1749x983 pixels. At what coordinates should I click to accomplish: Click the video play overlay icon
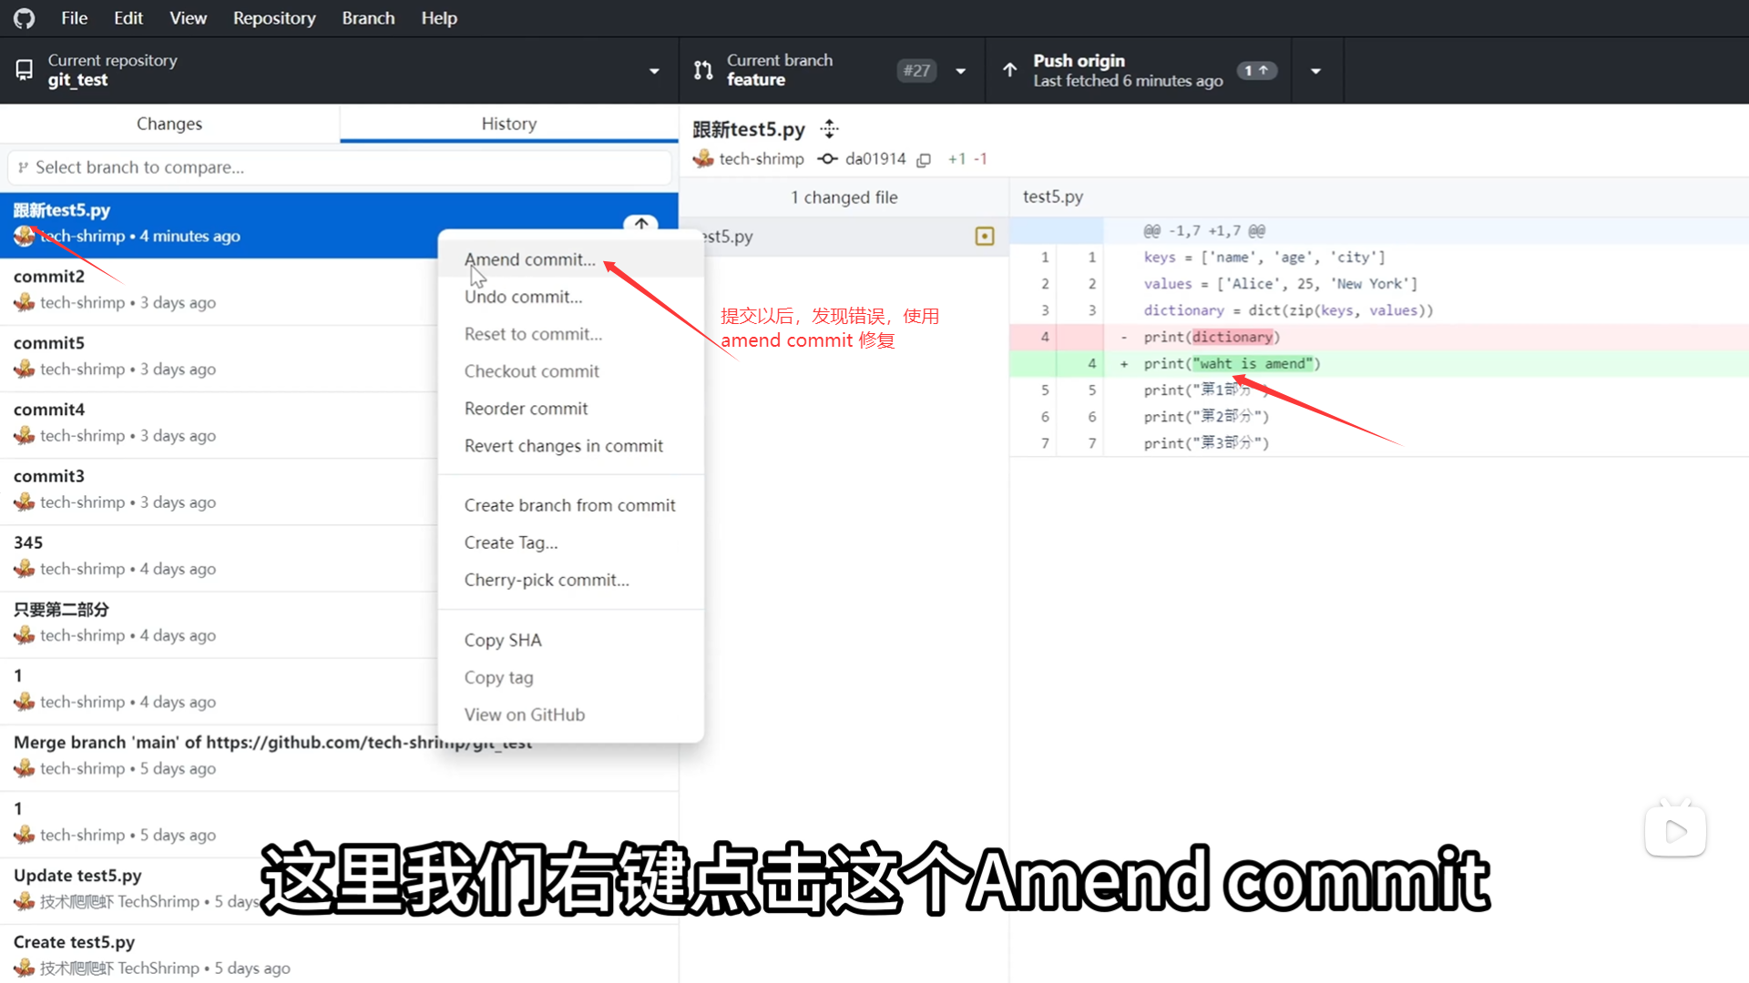[x=1675, y=831]
